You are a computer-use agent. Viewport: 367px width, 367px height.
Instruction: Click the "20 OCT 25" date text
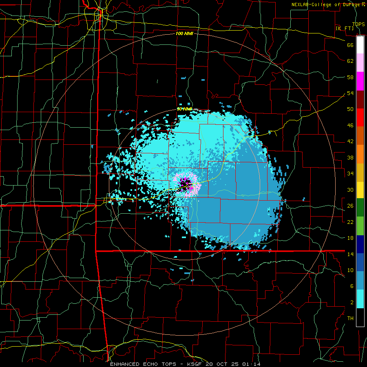coord(223,364)
